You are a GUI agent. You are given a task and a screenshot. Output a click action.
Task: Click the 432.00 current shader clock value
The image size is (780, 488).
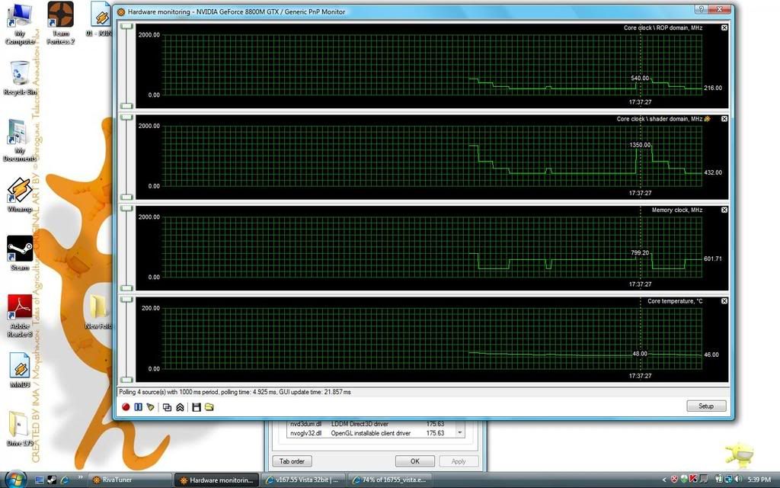pyautogui.click(x=713, y=172)
